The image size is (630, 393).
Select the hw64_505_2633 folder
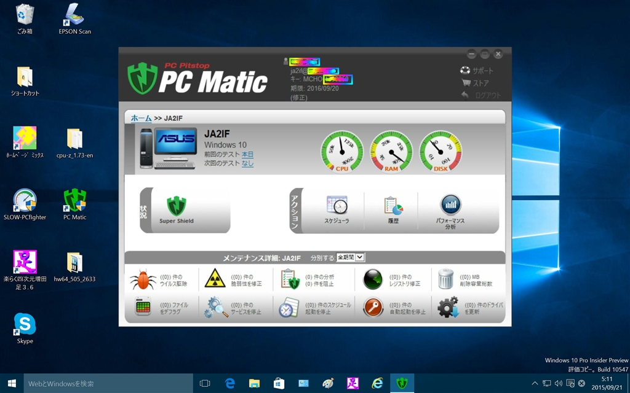(74, 267)
